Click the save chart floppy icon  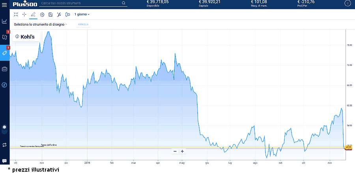50,15
